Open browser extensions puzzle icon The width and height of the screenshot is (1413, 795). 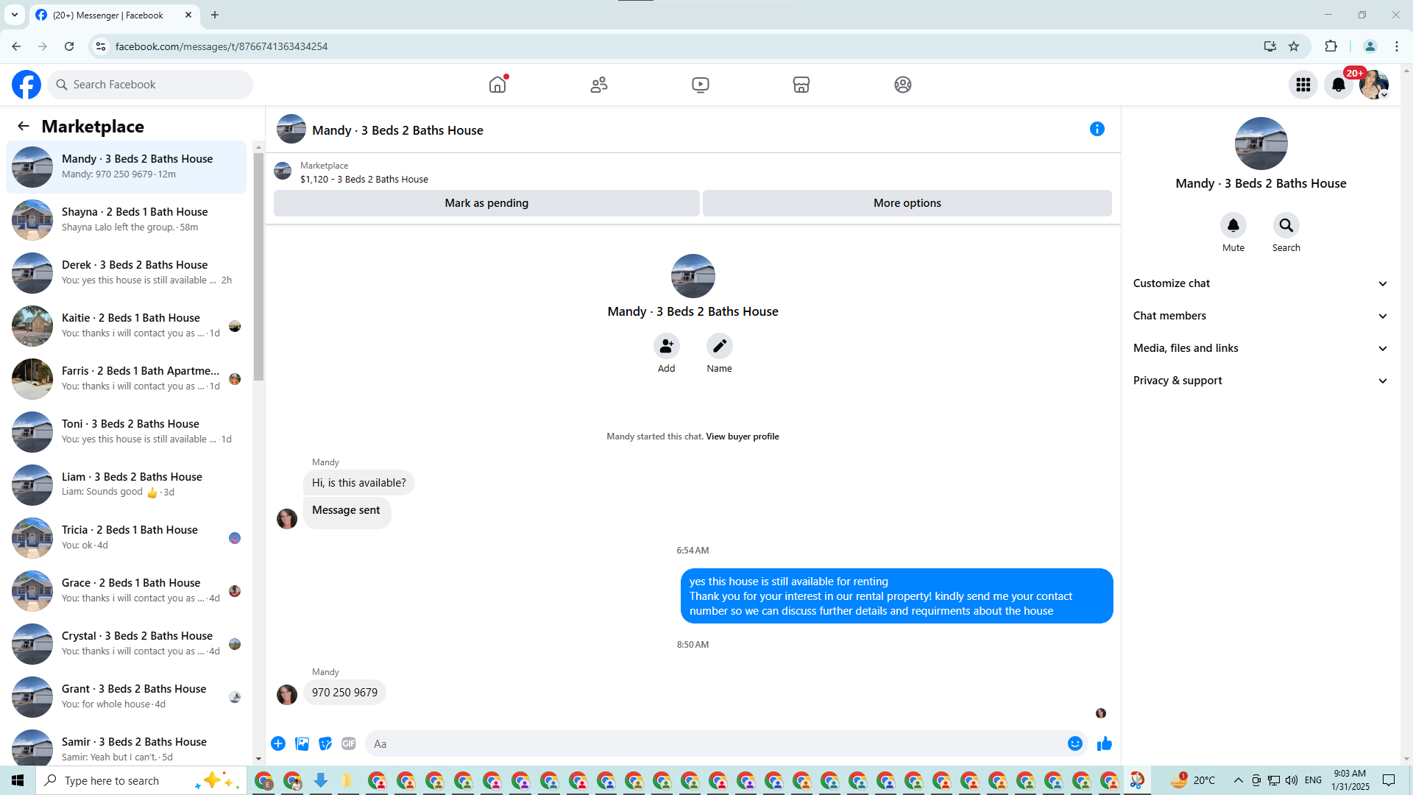(1331, 46)
